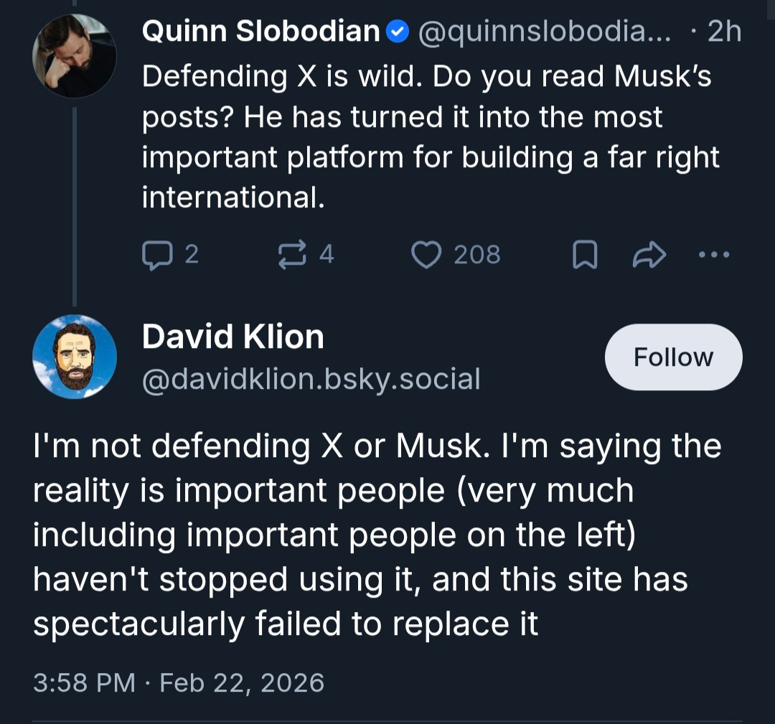
Task: Click the 208 likes count
Action: (x=477, y=255)
